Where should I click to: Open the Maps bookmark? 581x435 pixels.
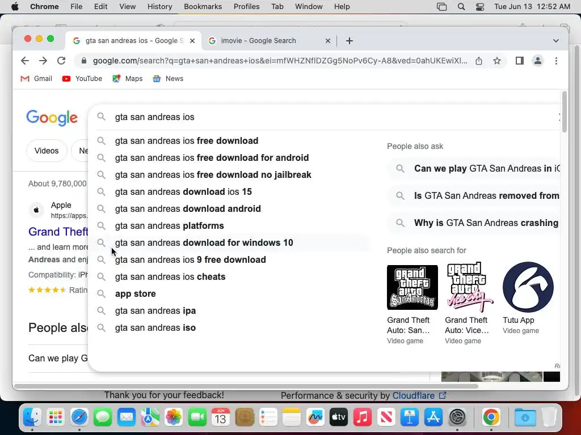pos(128,78)
